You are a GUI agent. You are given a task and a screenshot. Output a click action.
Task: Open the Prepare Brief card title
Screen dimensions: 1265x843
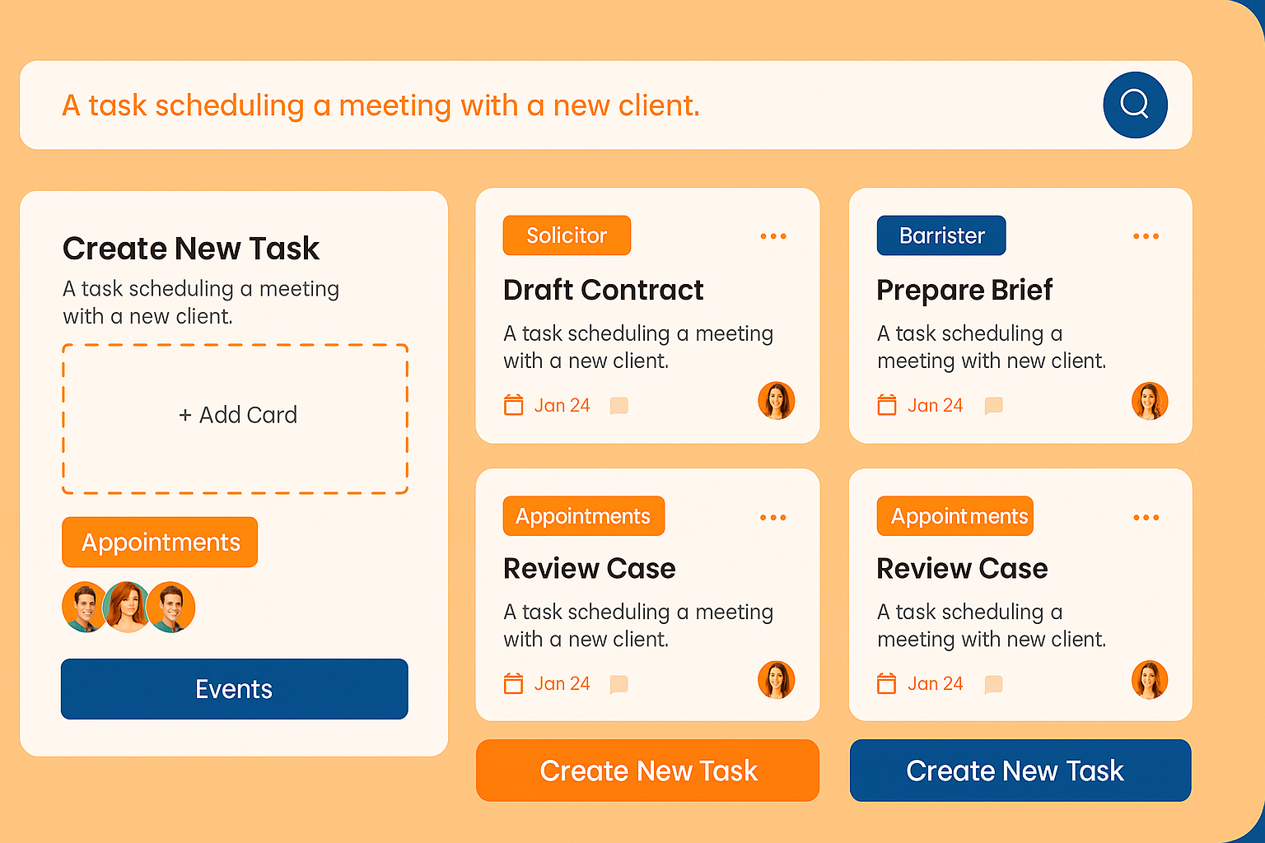[x=964, y=290]
